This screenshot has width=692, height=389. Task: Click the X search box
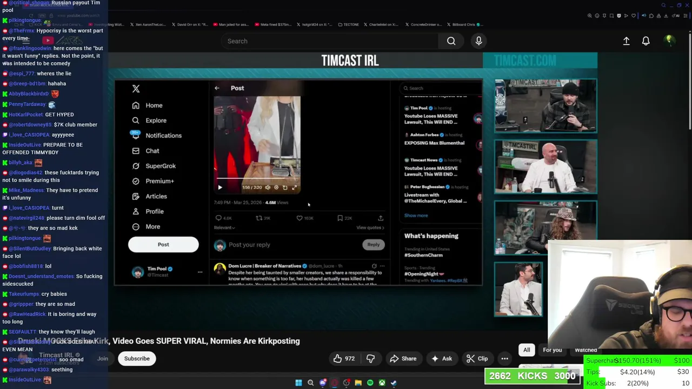click(x=441, y=88)
